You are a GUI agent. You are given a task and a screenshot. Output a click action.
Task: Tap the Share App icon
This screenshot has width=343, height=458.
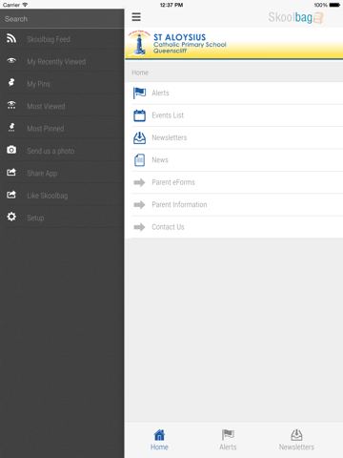click(x=11, y=172)
